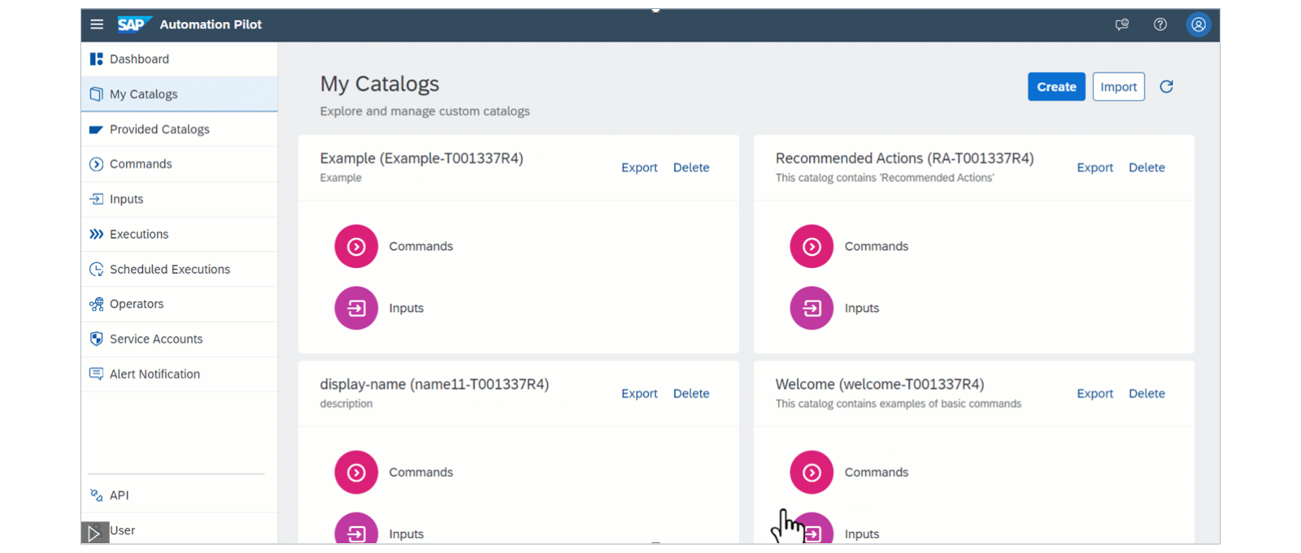This screenshot has height=553, width=1301.
Task: Open Commands icon in Example catalog
Action: click(356, 246)
